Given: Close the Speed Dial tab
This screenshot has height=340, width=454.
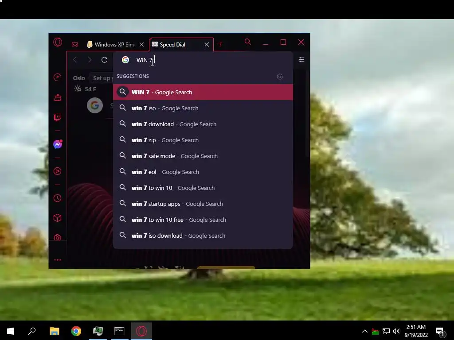Looking at the screenshot, I should pos(207,45).
